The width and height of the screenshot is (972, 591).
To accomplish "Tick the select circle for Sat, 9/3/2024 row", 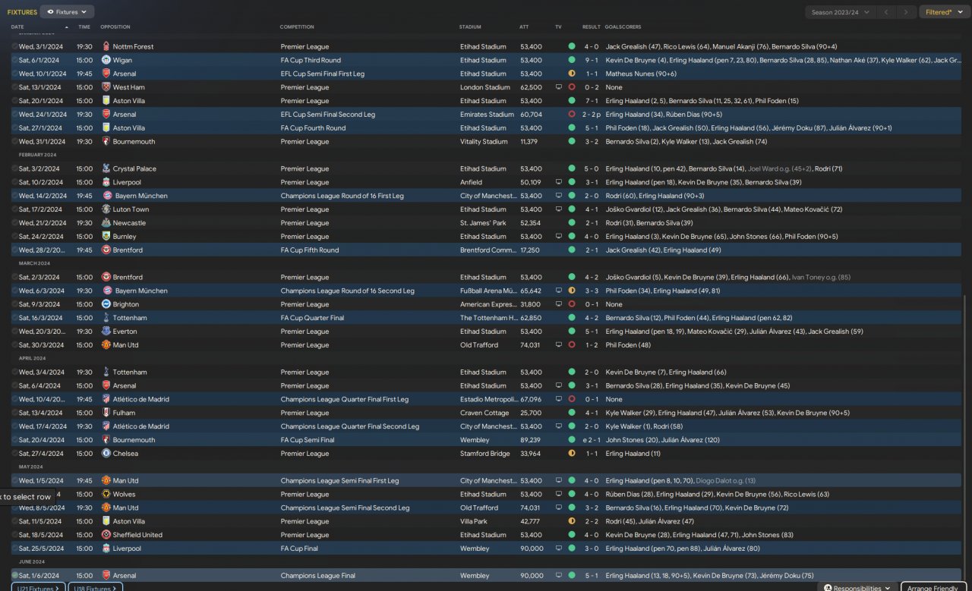I will pyautogui.click(x=14, y=304).
